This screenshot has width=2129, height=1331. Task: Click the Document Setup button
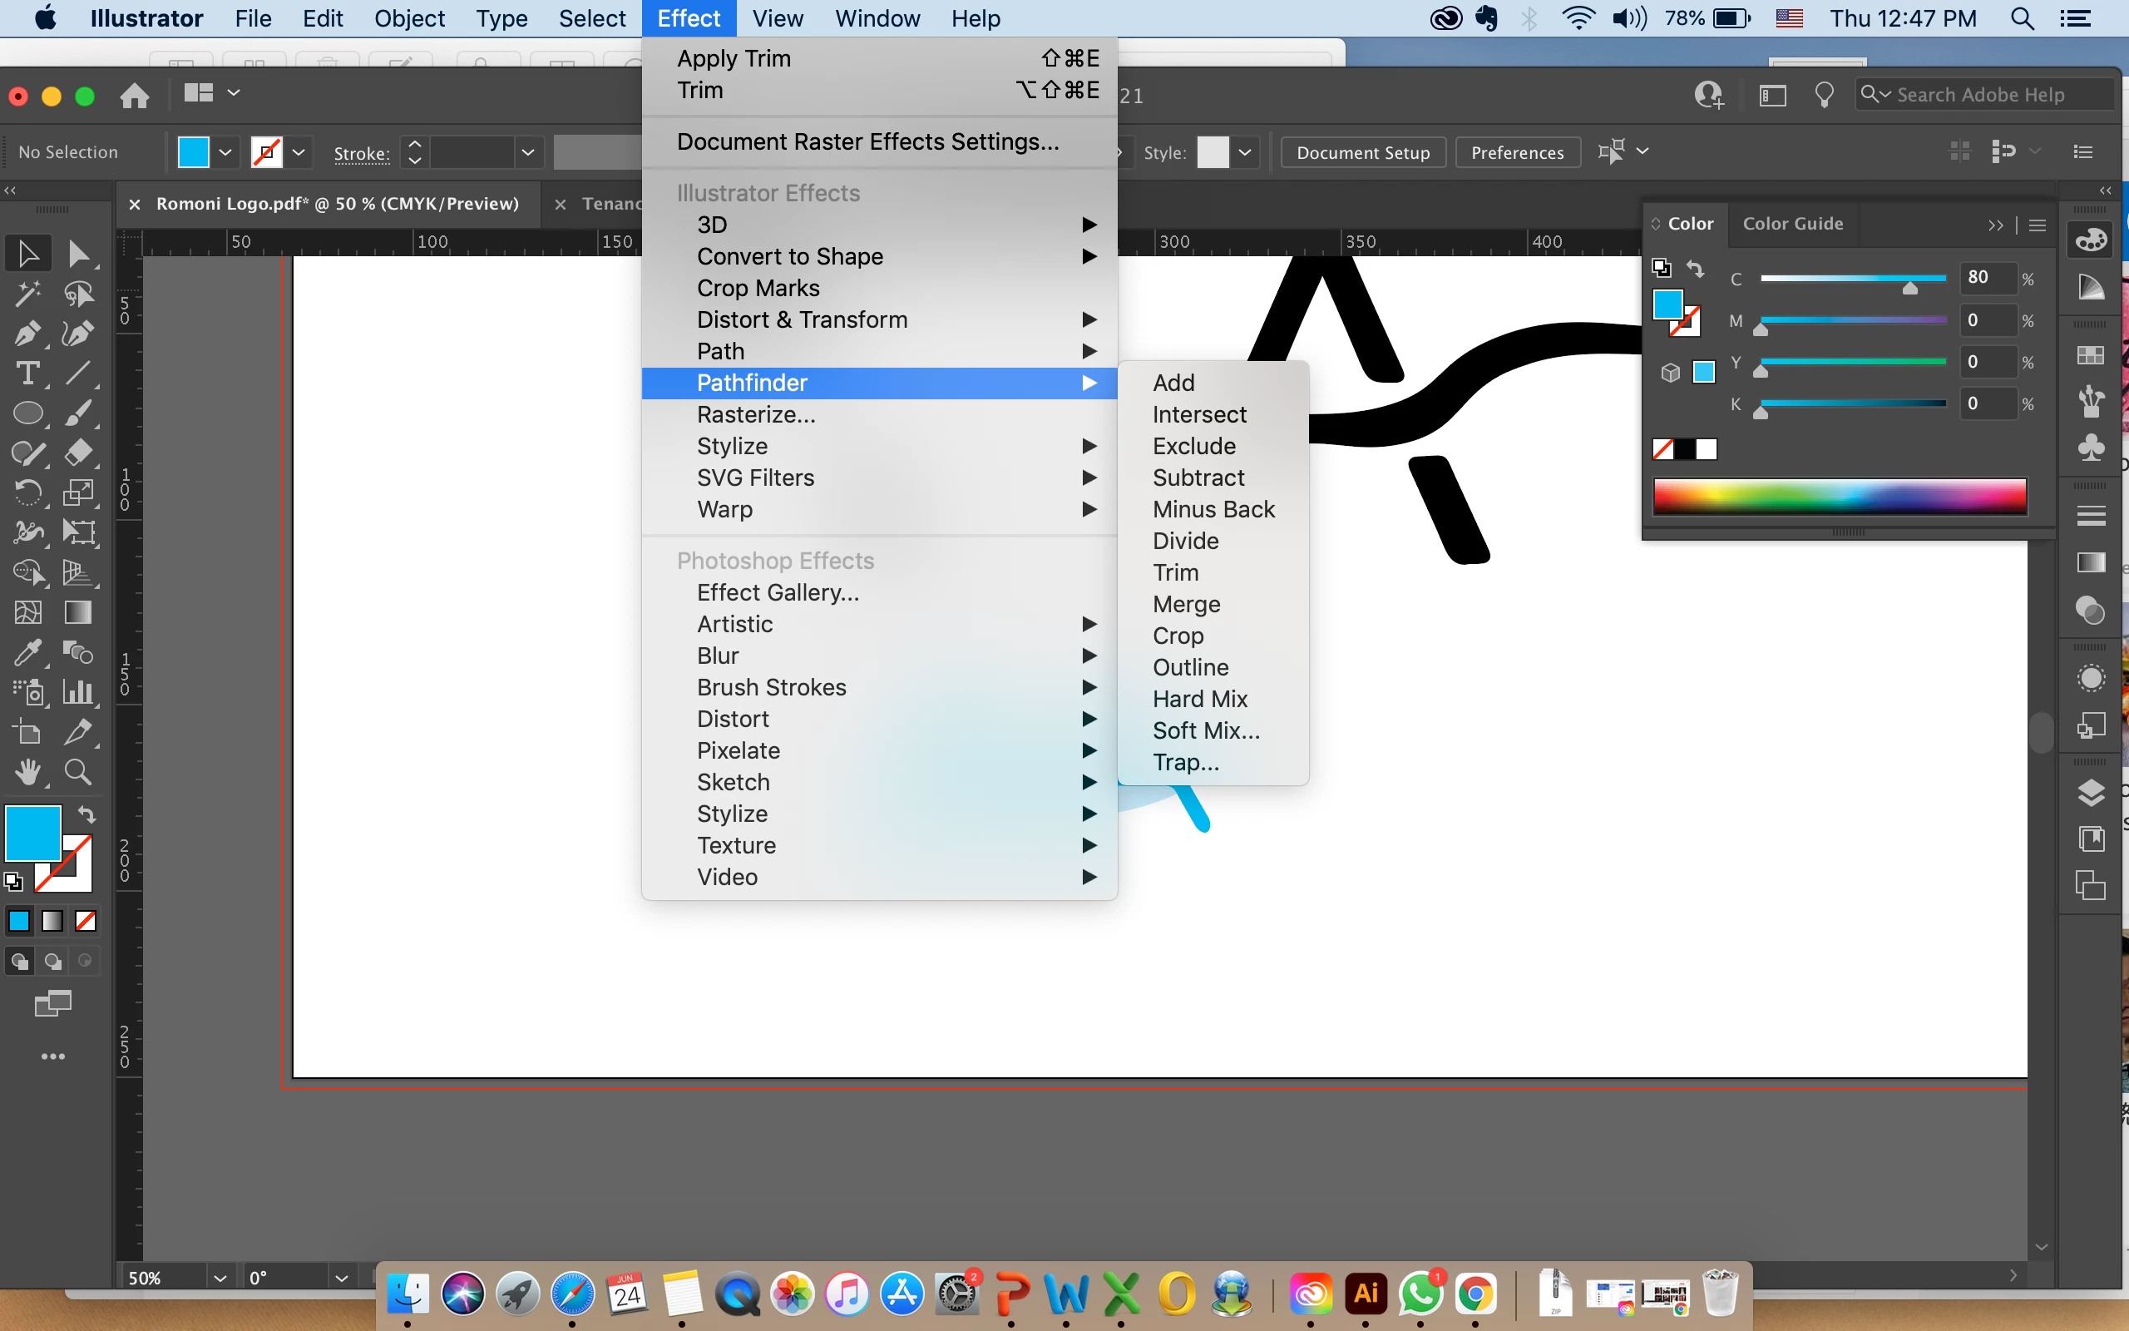coord(1362,152)
